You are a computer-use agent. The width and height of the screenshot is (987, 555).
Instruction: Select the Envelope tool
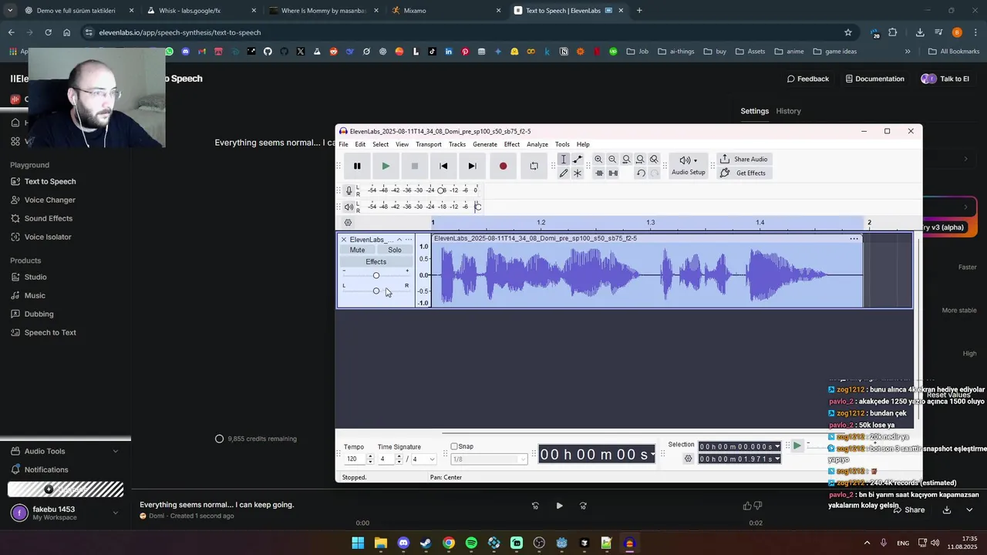click(578, 159)
